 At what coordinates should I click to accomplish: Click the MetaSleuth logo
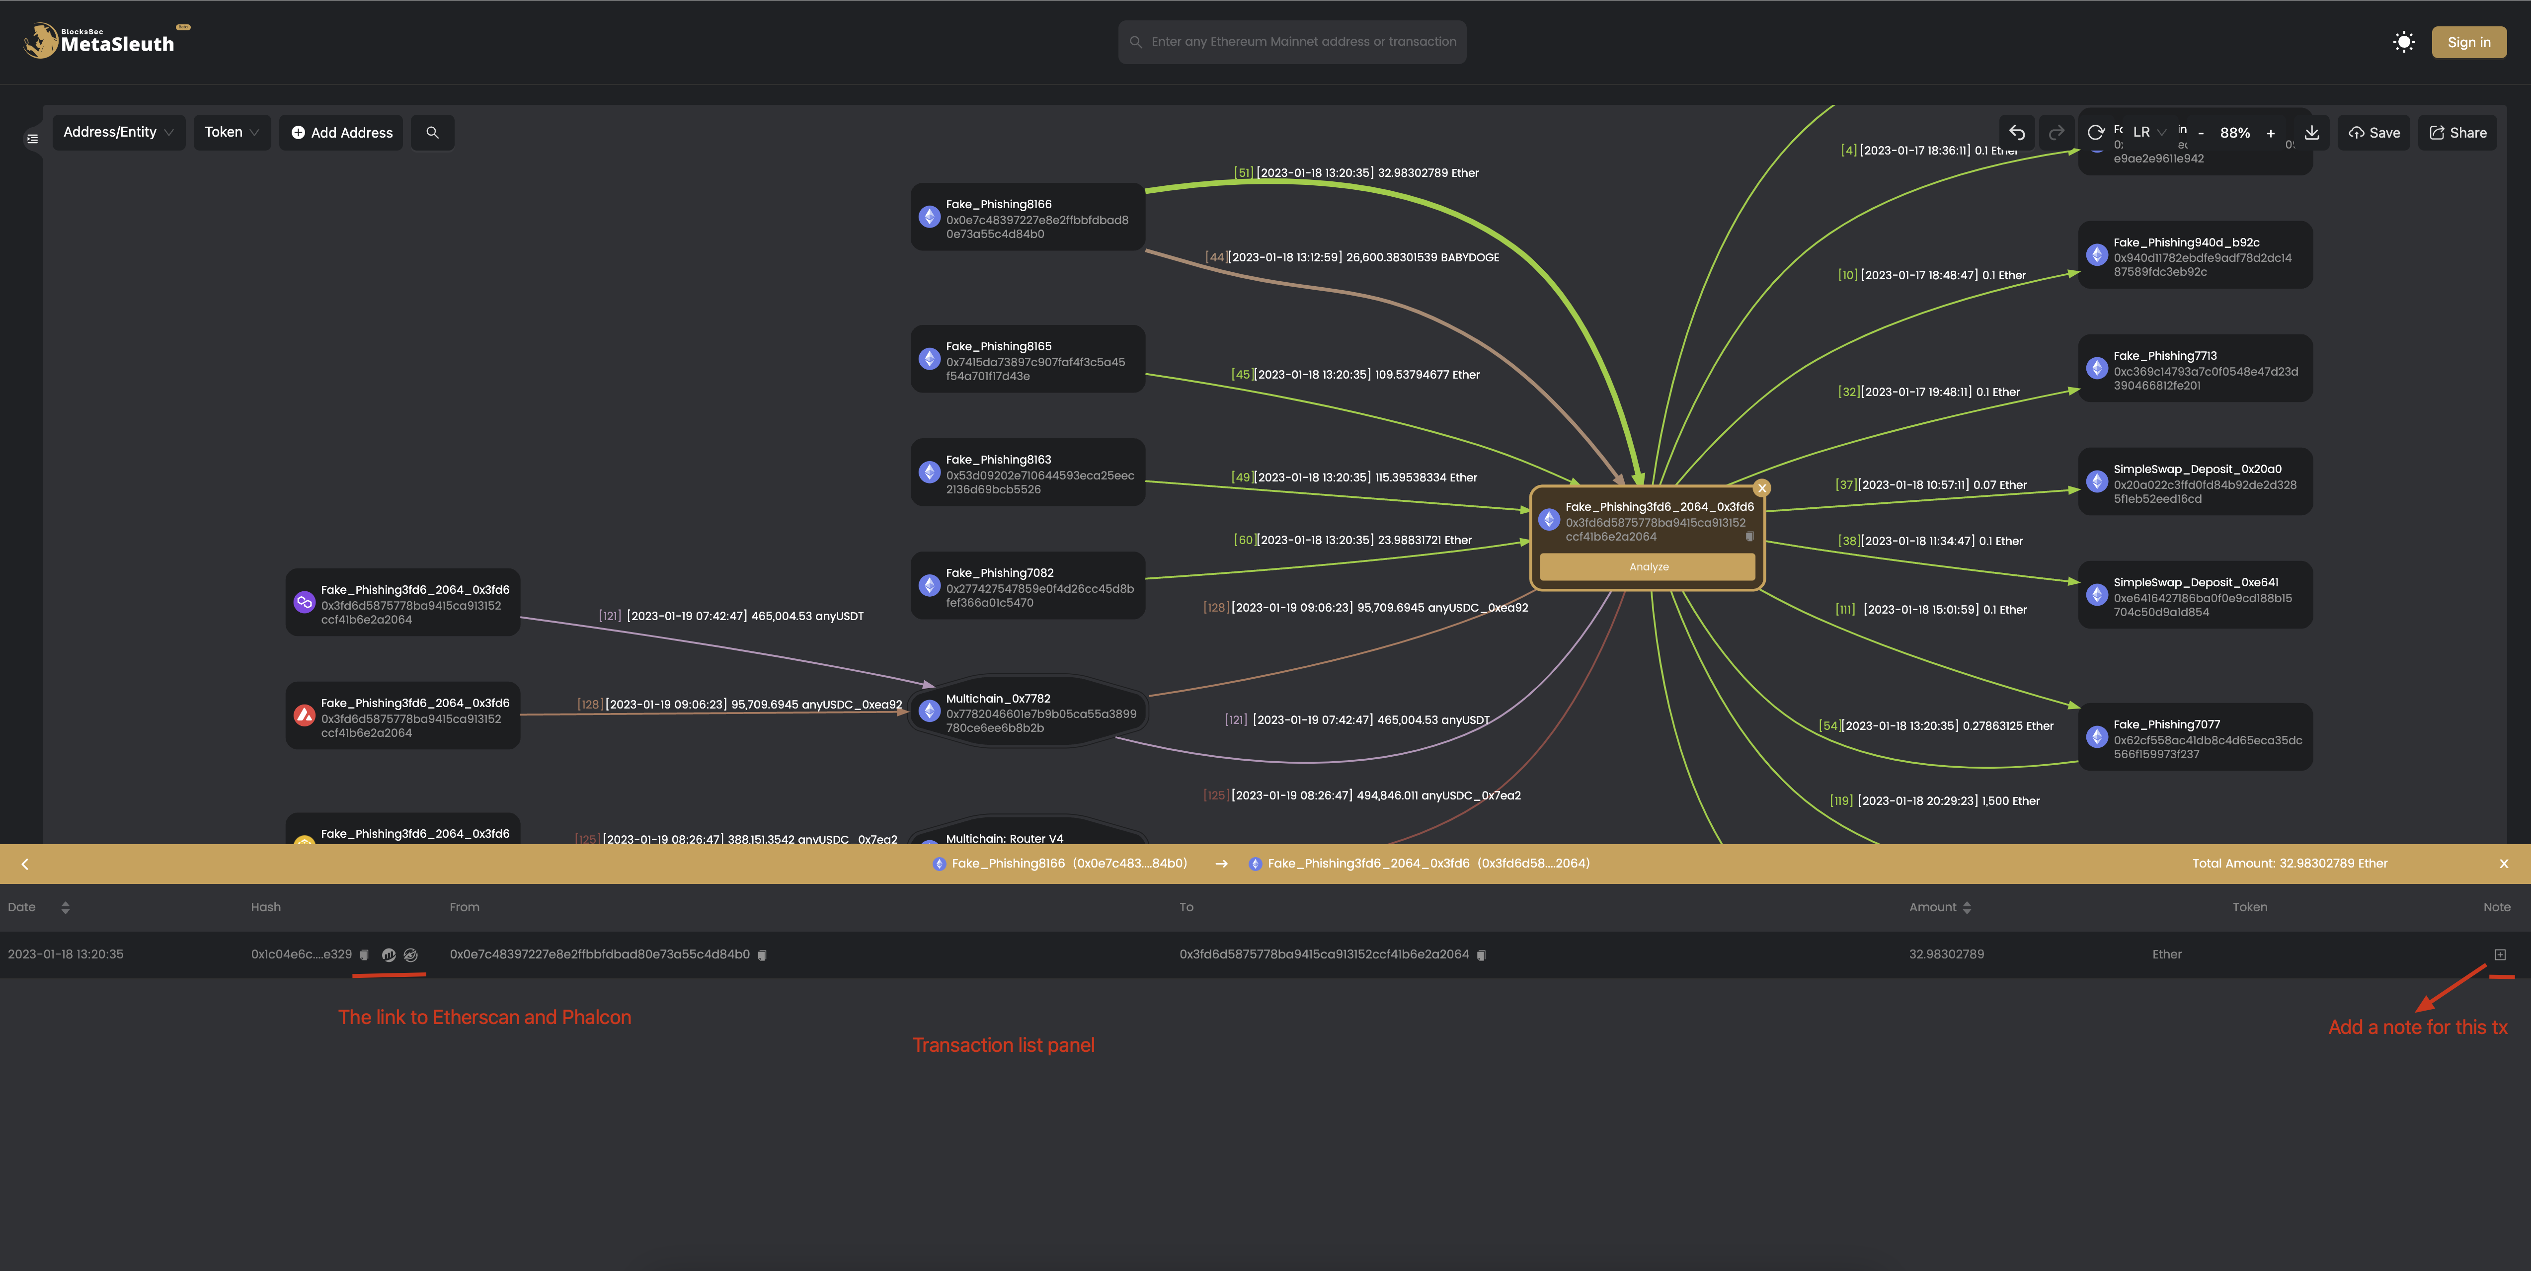tap(106, 41)
